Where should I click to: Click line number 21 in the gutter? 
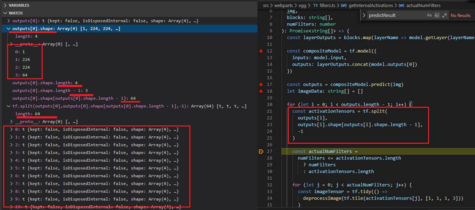pyautogui.click(x=270, y=111)
